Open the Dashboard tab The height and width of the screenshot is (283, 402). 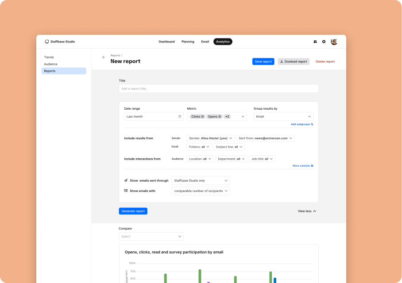[x=166, y=42]
